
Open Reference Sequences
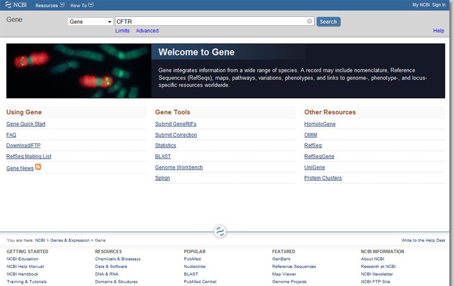point(294,266)
